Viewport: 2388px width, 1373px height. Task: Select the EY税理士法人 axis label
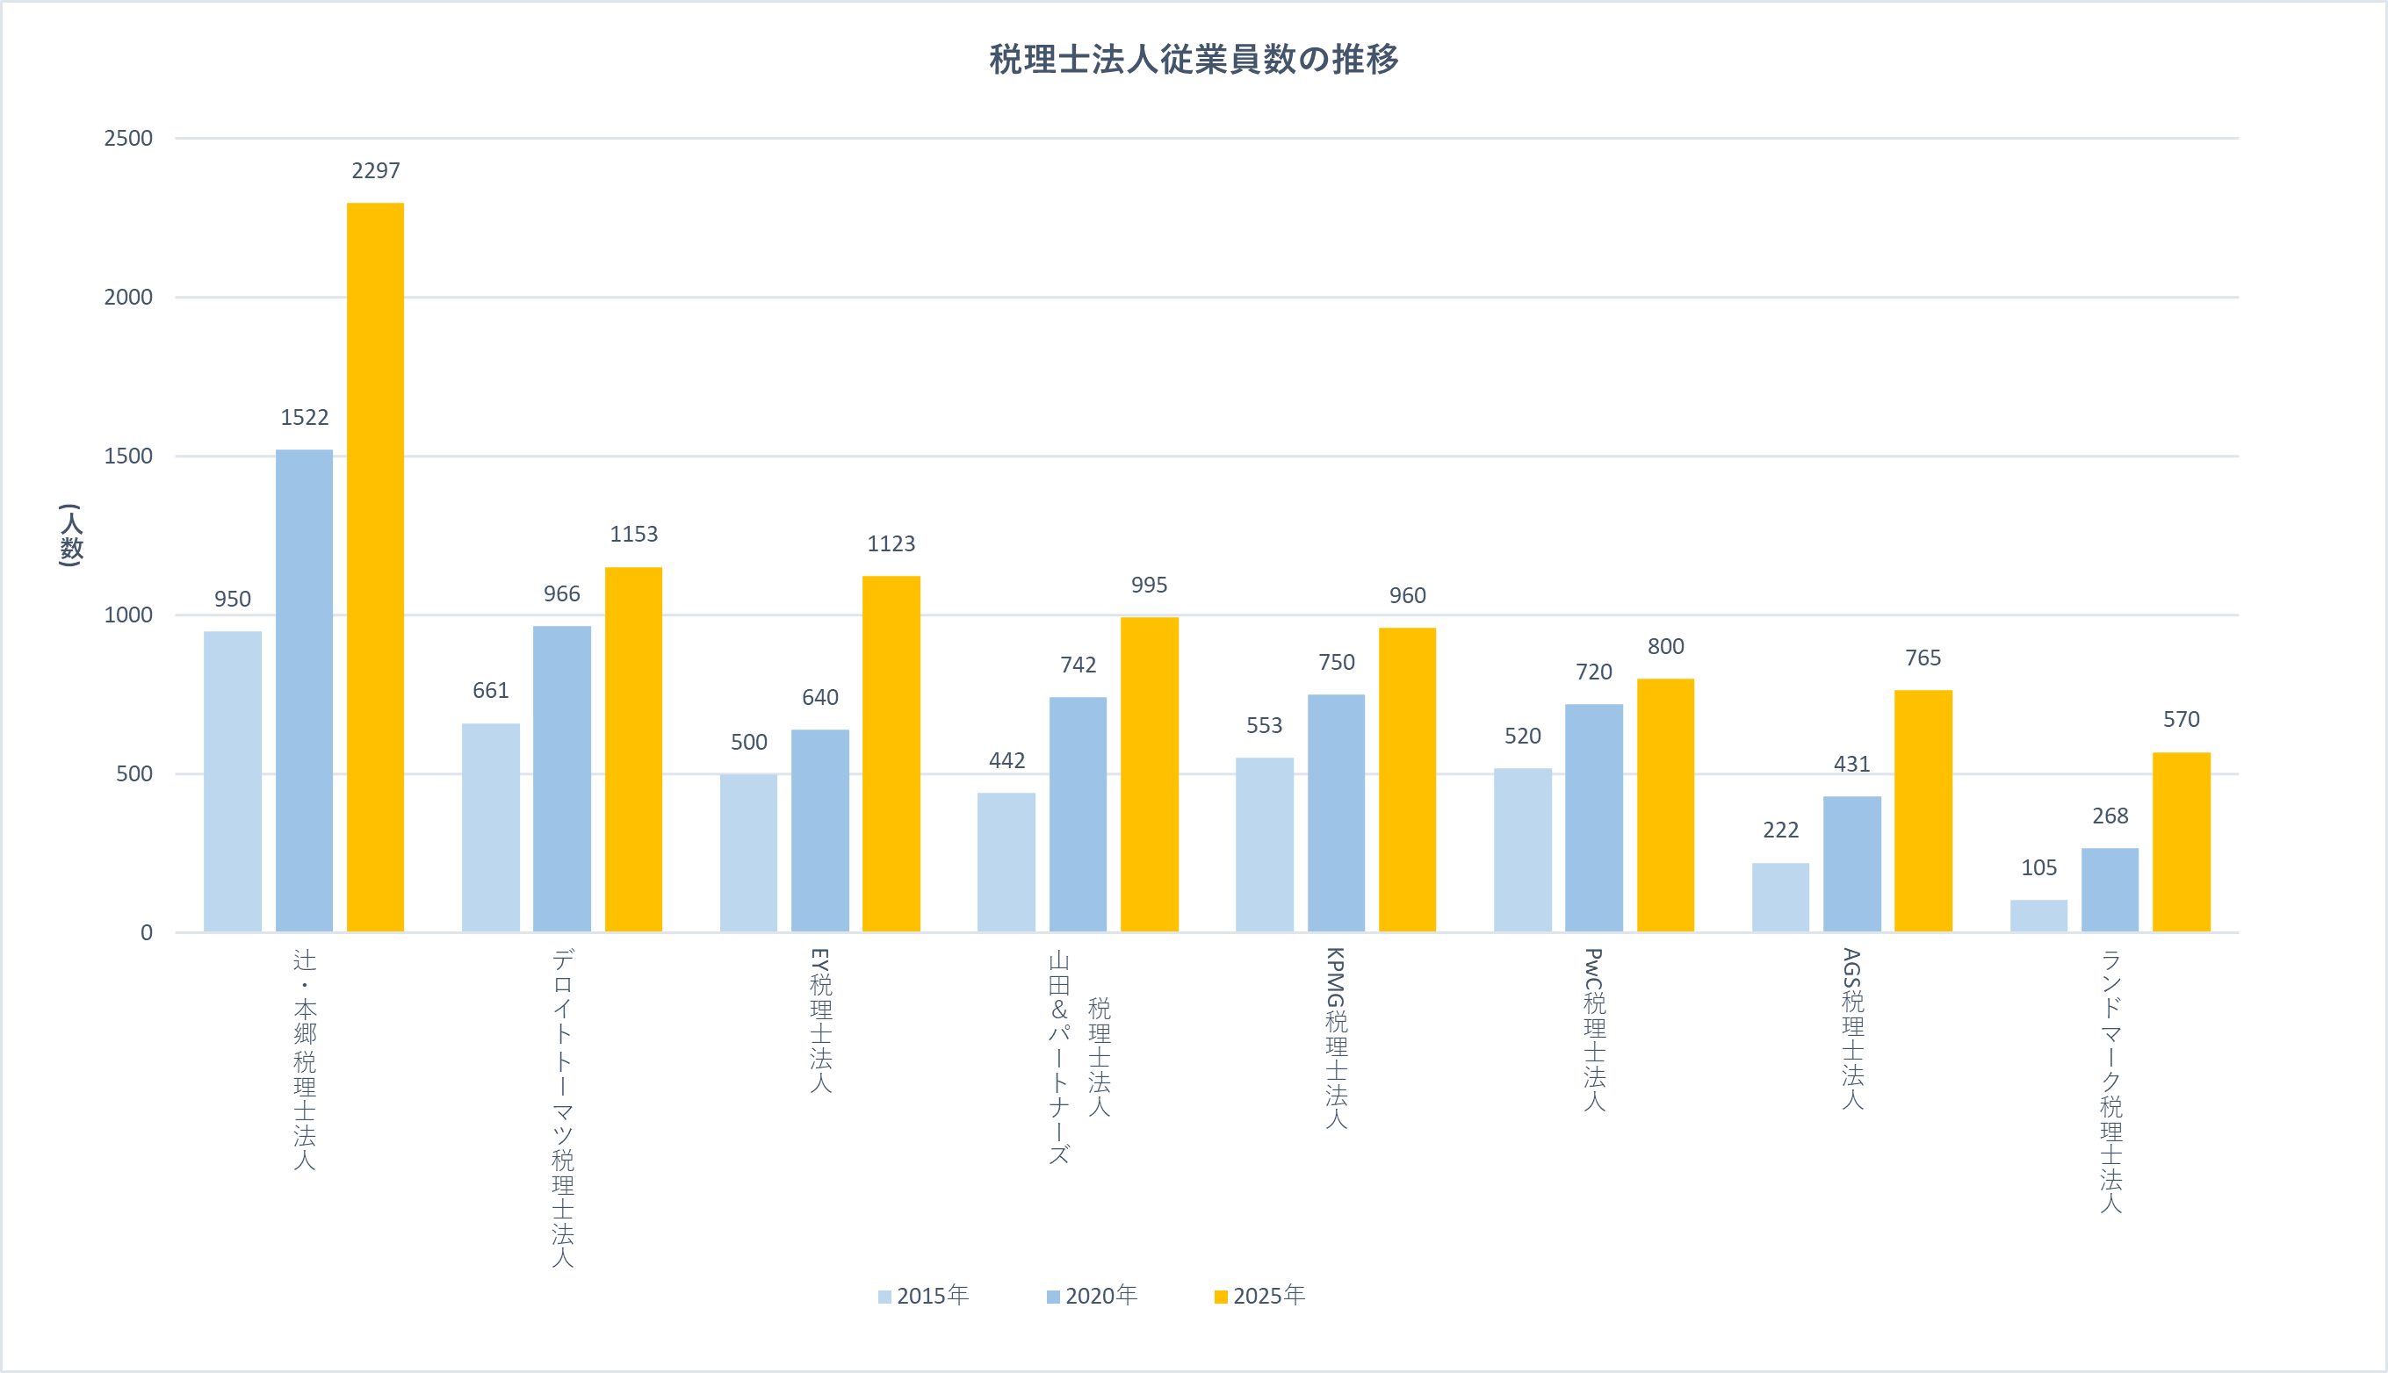pos(820,1020)
